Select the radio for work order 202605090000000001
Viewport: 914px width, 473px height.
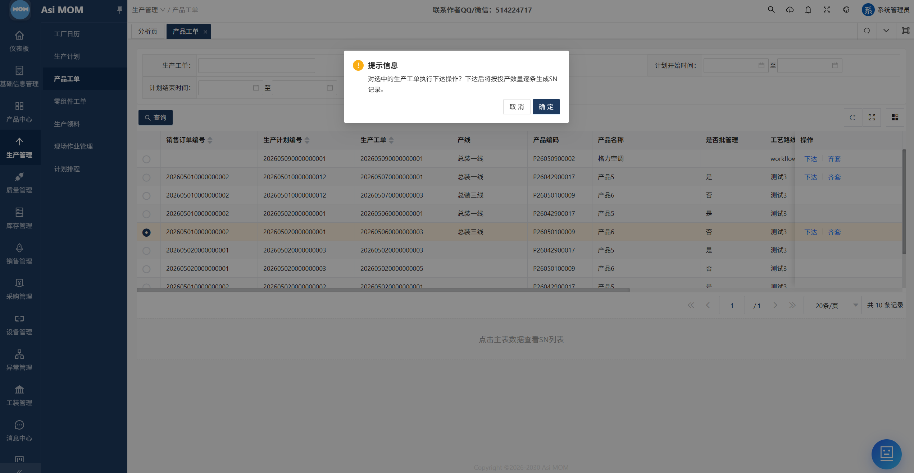point(146,159)
